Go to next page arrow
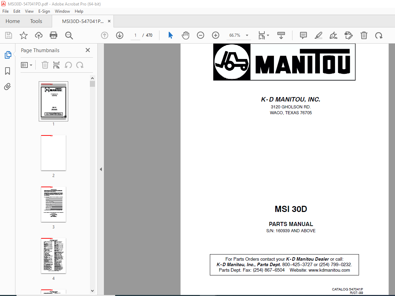 [x=120, y=35]
